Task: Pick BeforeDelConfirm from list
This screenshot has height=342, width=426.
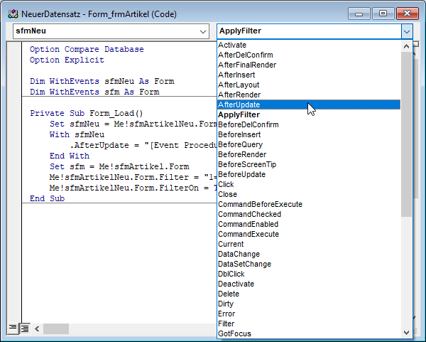Action: click(309, 124)
